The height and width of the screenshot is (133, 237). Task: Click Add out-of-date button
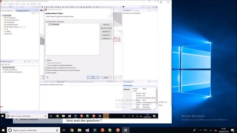106,28
